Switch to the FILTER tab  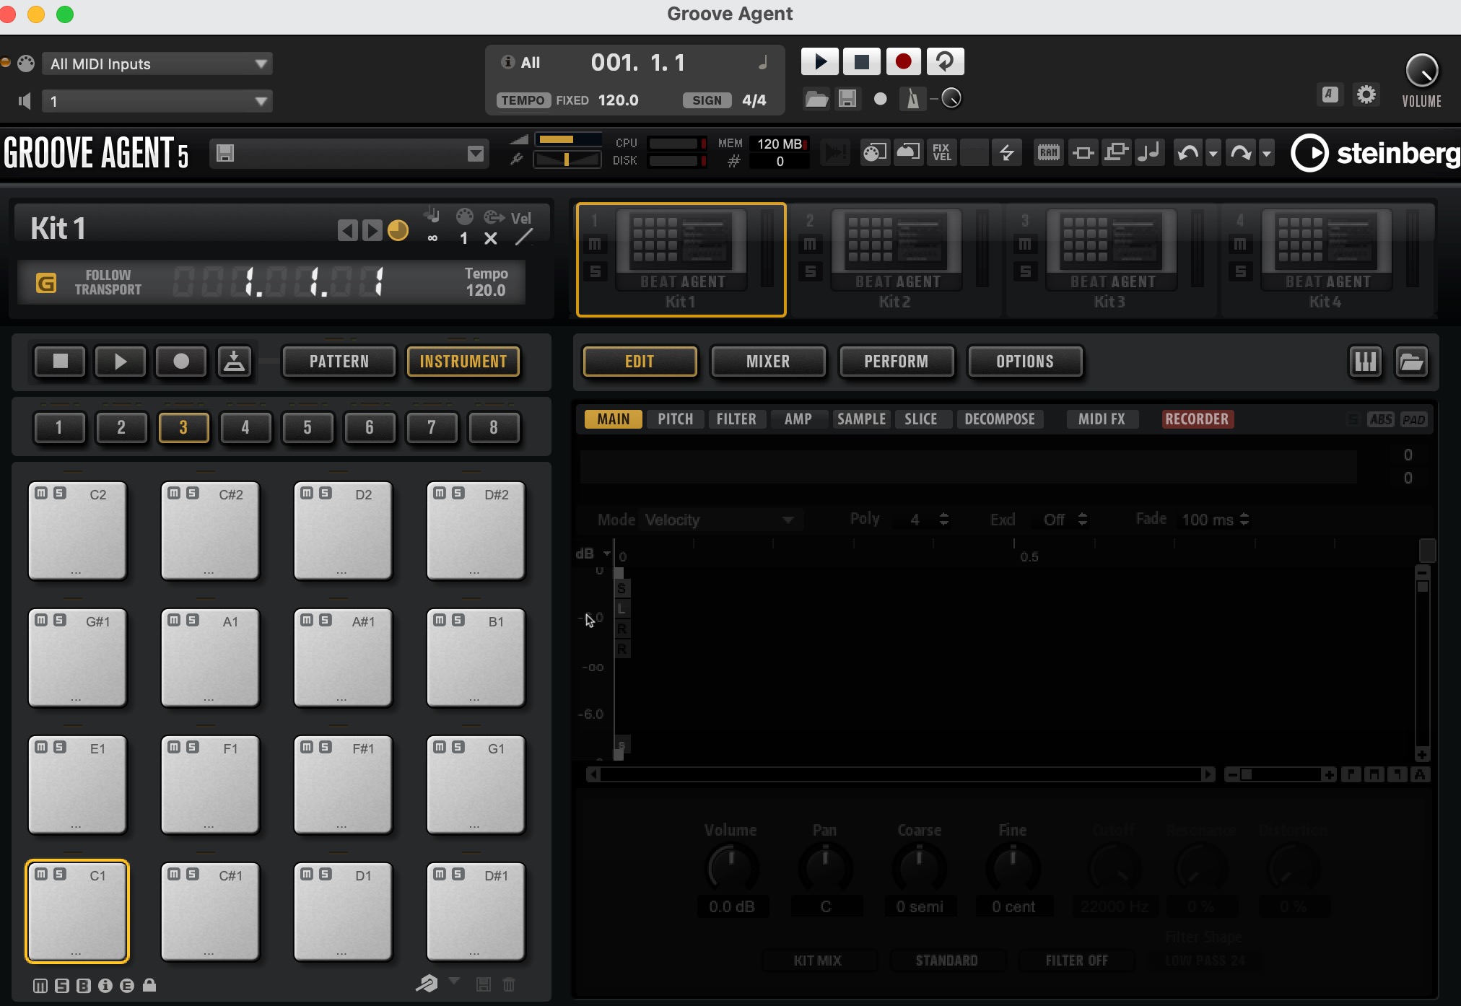pyautogui.click(x=736, y=419)
